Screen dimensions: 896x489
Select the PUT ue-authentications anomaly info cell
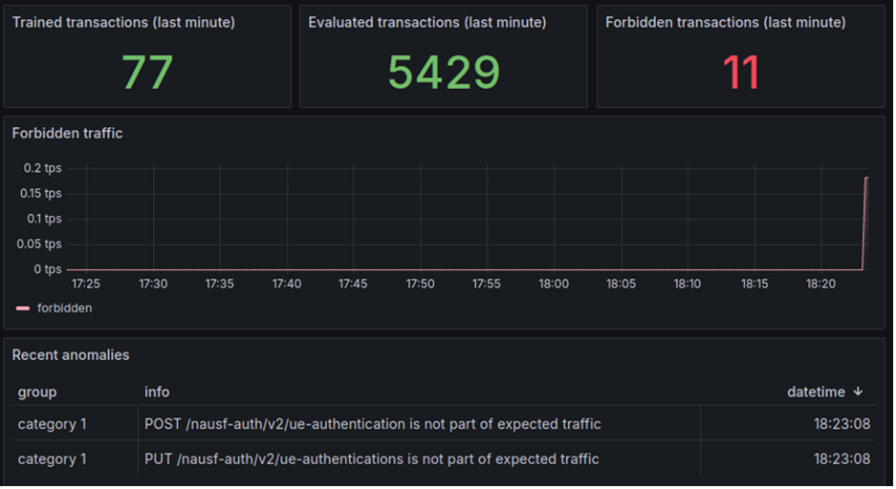[371, 458]
